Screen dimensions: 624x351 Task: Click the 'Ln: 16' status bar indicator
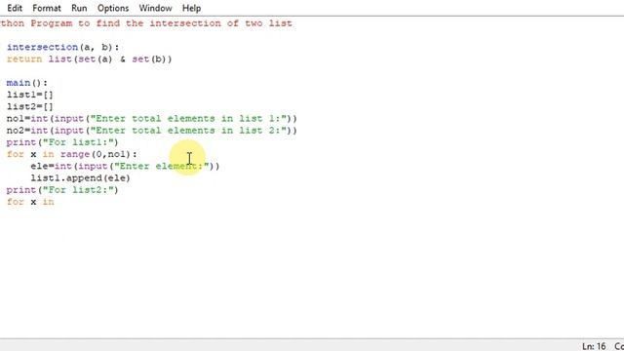click(x=594, y=346)
